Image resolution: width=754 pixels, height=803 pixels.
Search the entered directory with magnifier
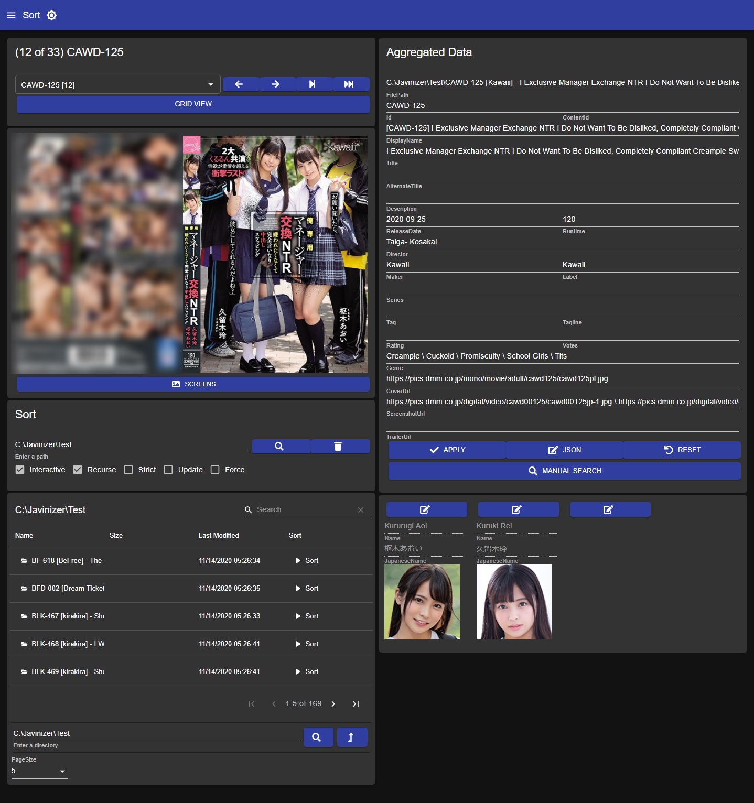click(318, 737)
